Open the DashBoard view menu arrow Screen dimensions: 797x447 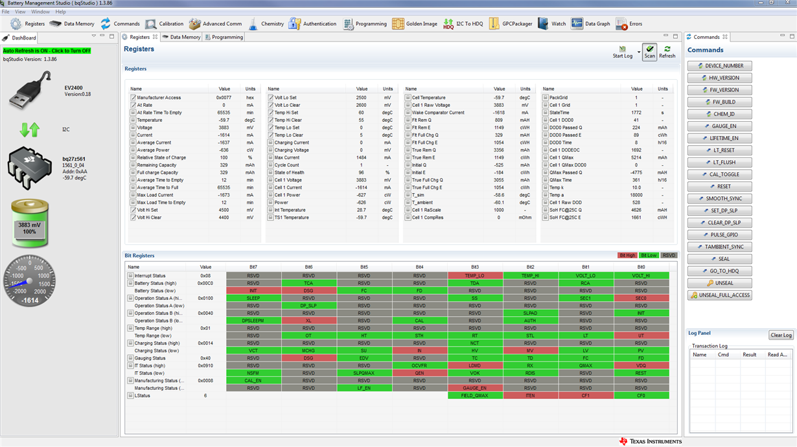[x=94, y=36]
